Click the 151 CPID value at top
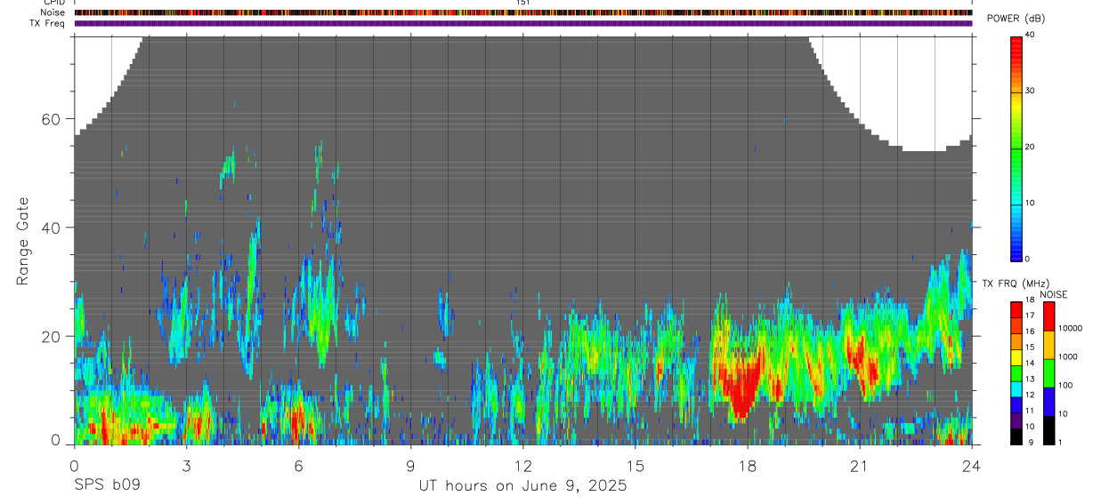The height and width of the screenshot is (504, 1093). (522, 3)
